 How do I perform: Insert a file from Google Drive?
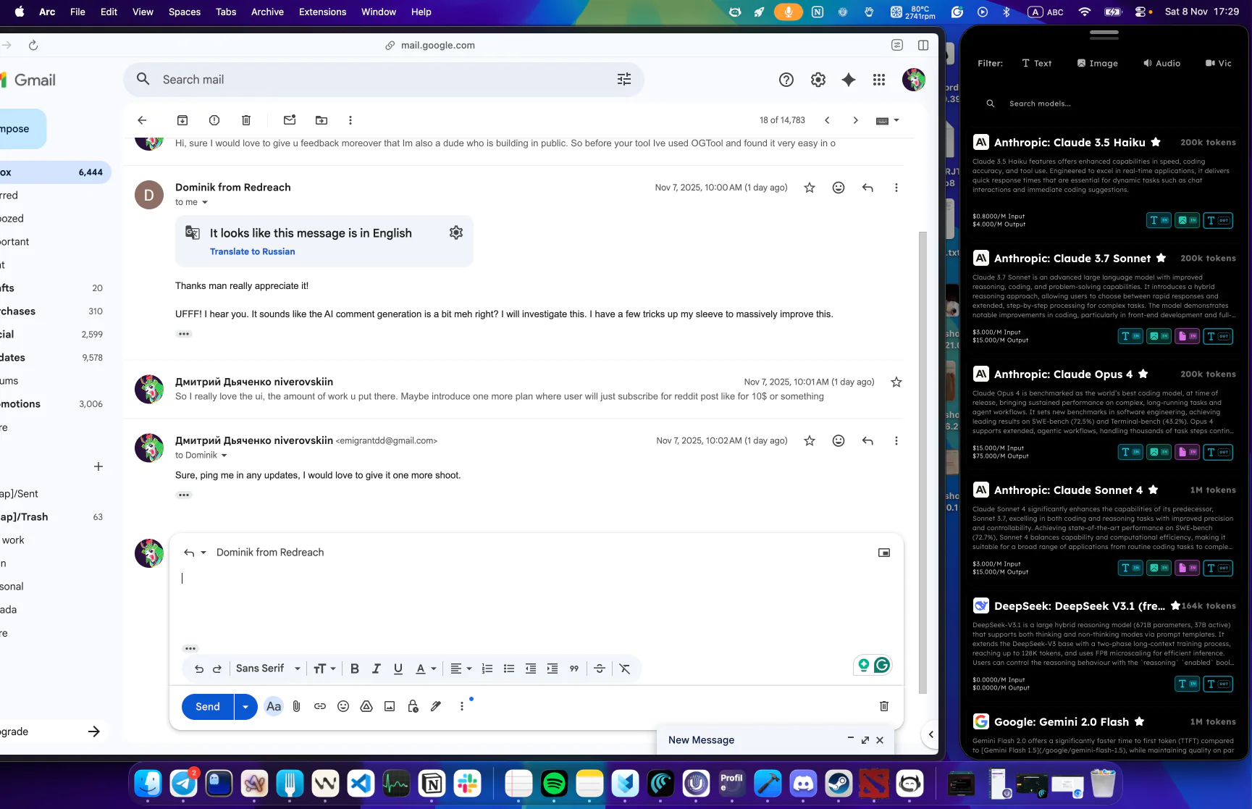[x=366, y=706]
